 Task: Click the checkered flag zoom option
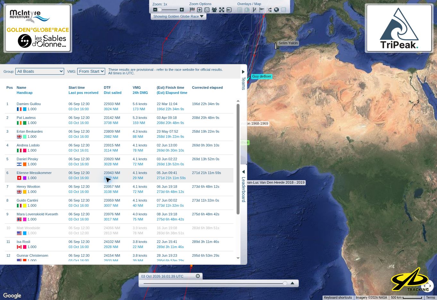[192, 10]
